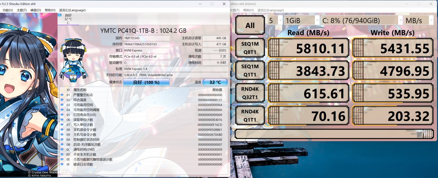Image resolution: width=438 pixels, height=178 pixels.
Task: Click the blue status dot for 主机读命令计数
Action: click(62, 130)
